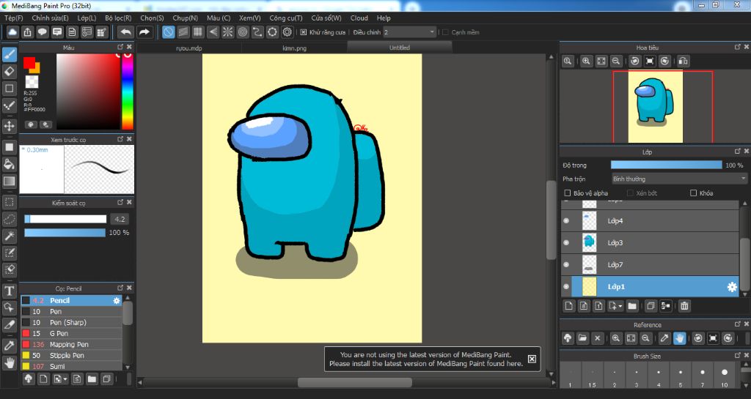Image resolution: width=751 pixels, height=399 pixels.
Task: Select the Move tool
Action: [9, 126]
